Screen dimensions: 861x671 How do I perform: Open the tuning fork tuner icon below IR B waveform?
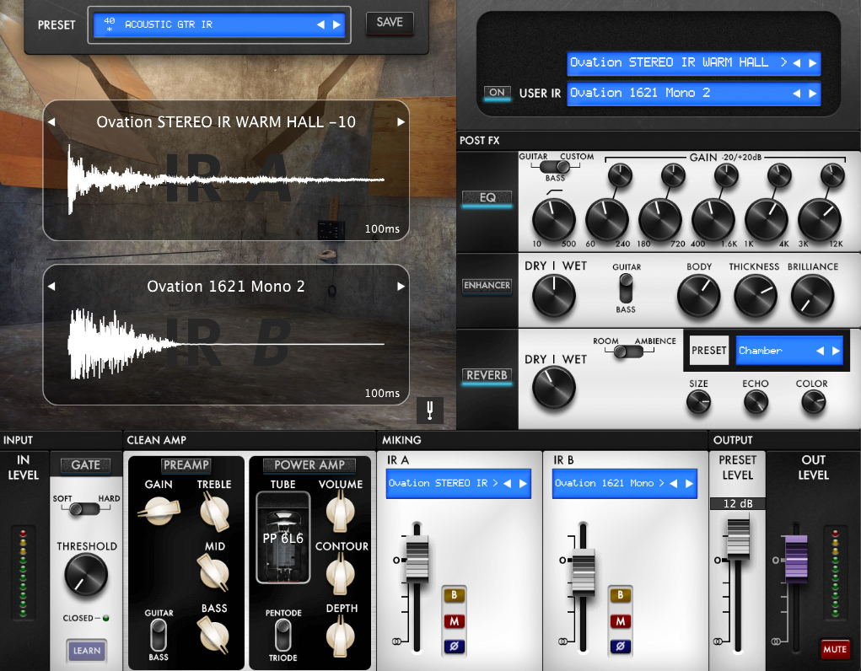(x=430, y=411)
